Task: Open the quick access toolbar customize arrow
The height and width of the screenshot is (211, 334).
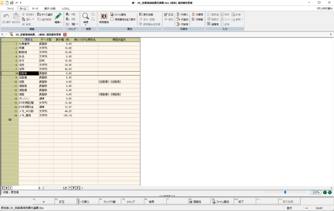Action: [21, 3]
